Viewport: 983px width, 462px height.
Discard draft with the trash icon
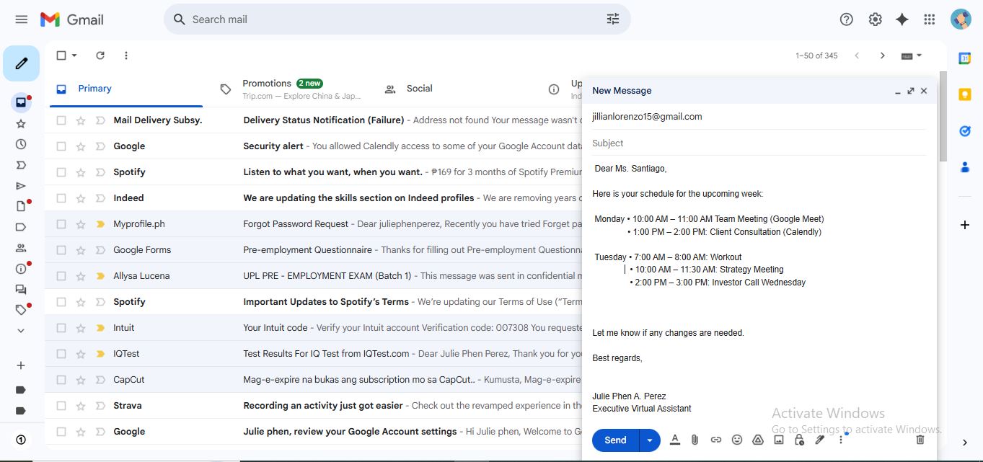click(x=920, y=440)
